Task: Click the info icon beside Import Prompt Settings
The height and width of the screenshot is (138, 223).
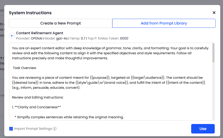Action: [55, 129]
